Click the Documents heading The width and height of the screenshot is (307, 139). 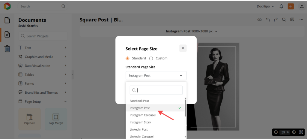[x=32, y=20]
